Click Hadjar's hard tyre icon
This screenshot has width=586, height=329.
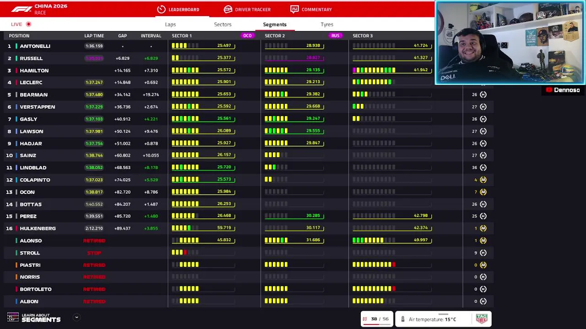pos(483,143)
